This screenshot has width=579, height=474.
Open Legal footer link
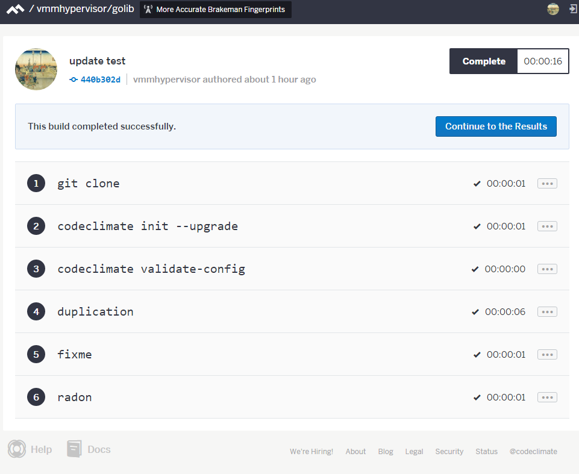click(x=414, y=452)
